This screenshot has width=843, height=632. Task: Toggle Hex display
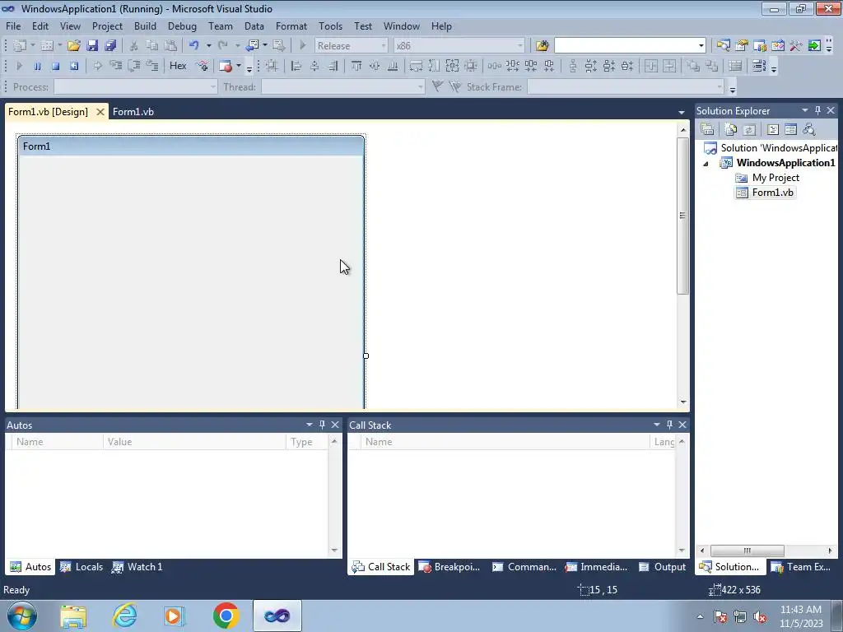[x=178, y=66]
